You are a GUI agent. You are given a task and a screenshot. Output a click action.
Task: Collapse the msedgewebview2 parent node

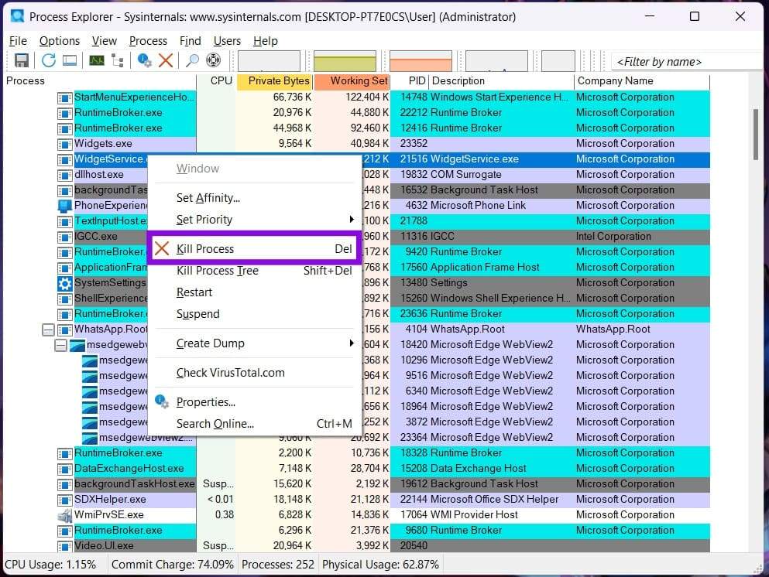(x=60, y=345)
